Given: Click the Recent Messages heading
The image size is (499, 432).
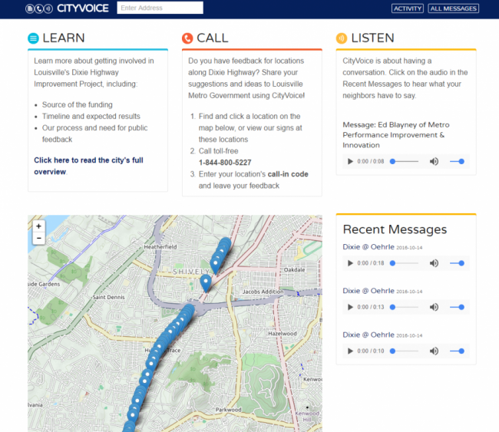Looking at the screenshot, I should (x=395, y=229).
